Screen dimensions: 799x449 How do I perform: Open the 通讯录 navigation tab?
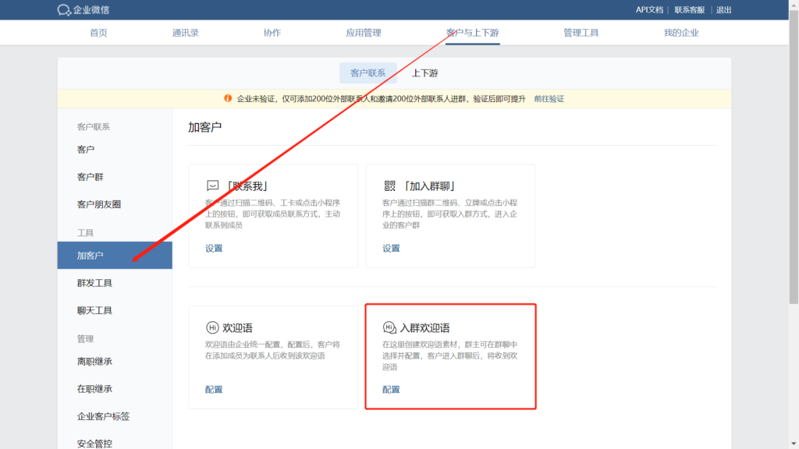pos(186,33)
